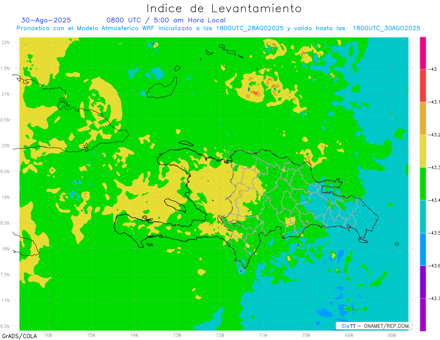Click the 71W longitude label
The image size is (440, 340).
point(263,335)
